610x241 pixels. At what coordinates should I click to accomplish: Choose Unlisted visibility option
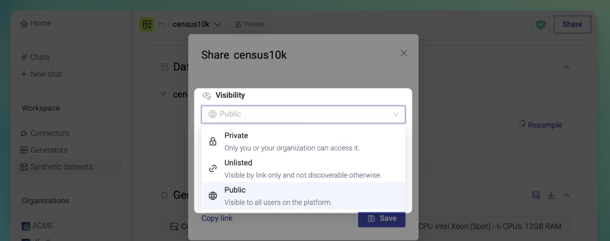tap(303, 169)
